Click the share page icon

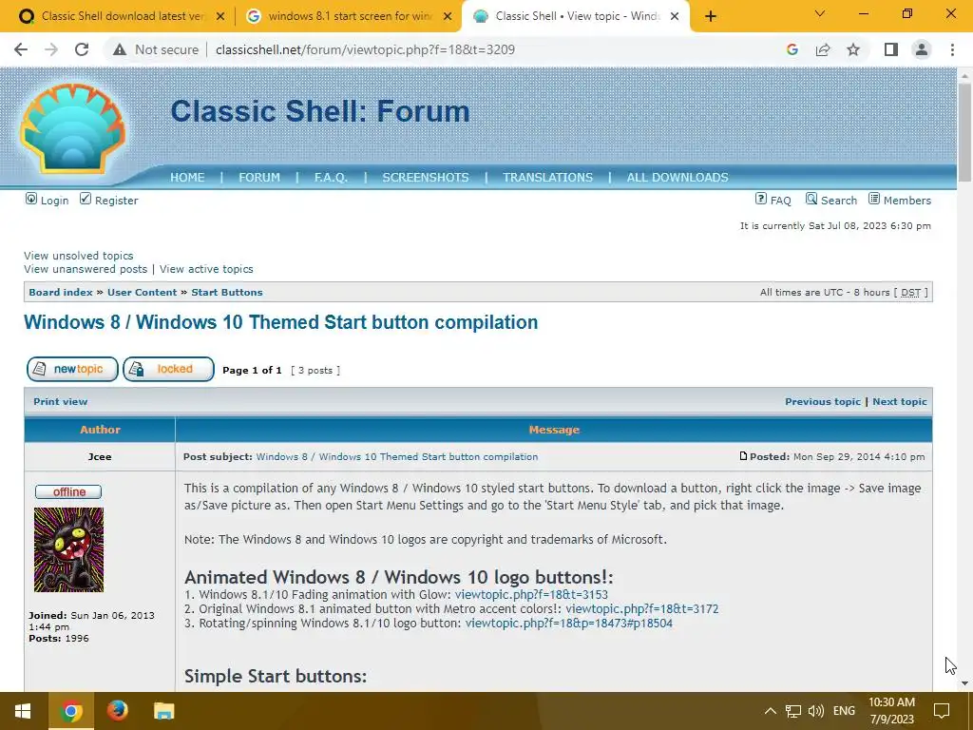[x=823, y=49]
